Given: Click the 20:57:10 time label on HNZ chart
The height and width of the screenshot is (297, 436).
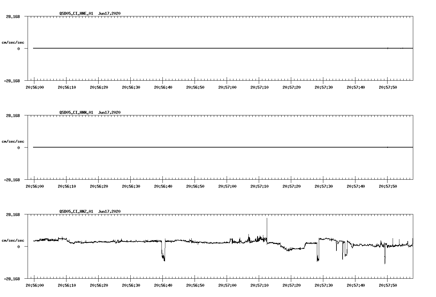Looking at the screenshot, I should (259, 285).
